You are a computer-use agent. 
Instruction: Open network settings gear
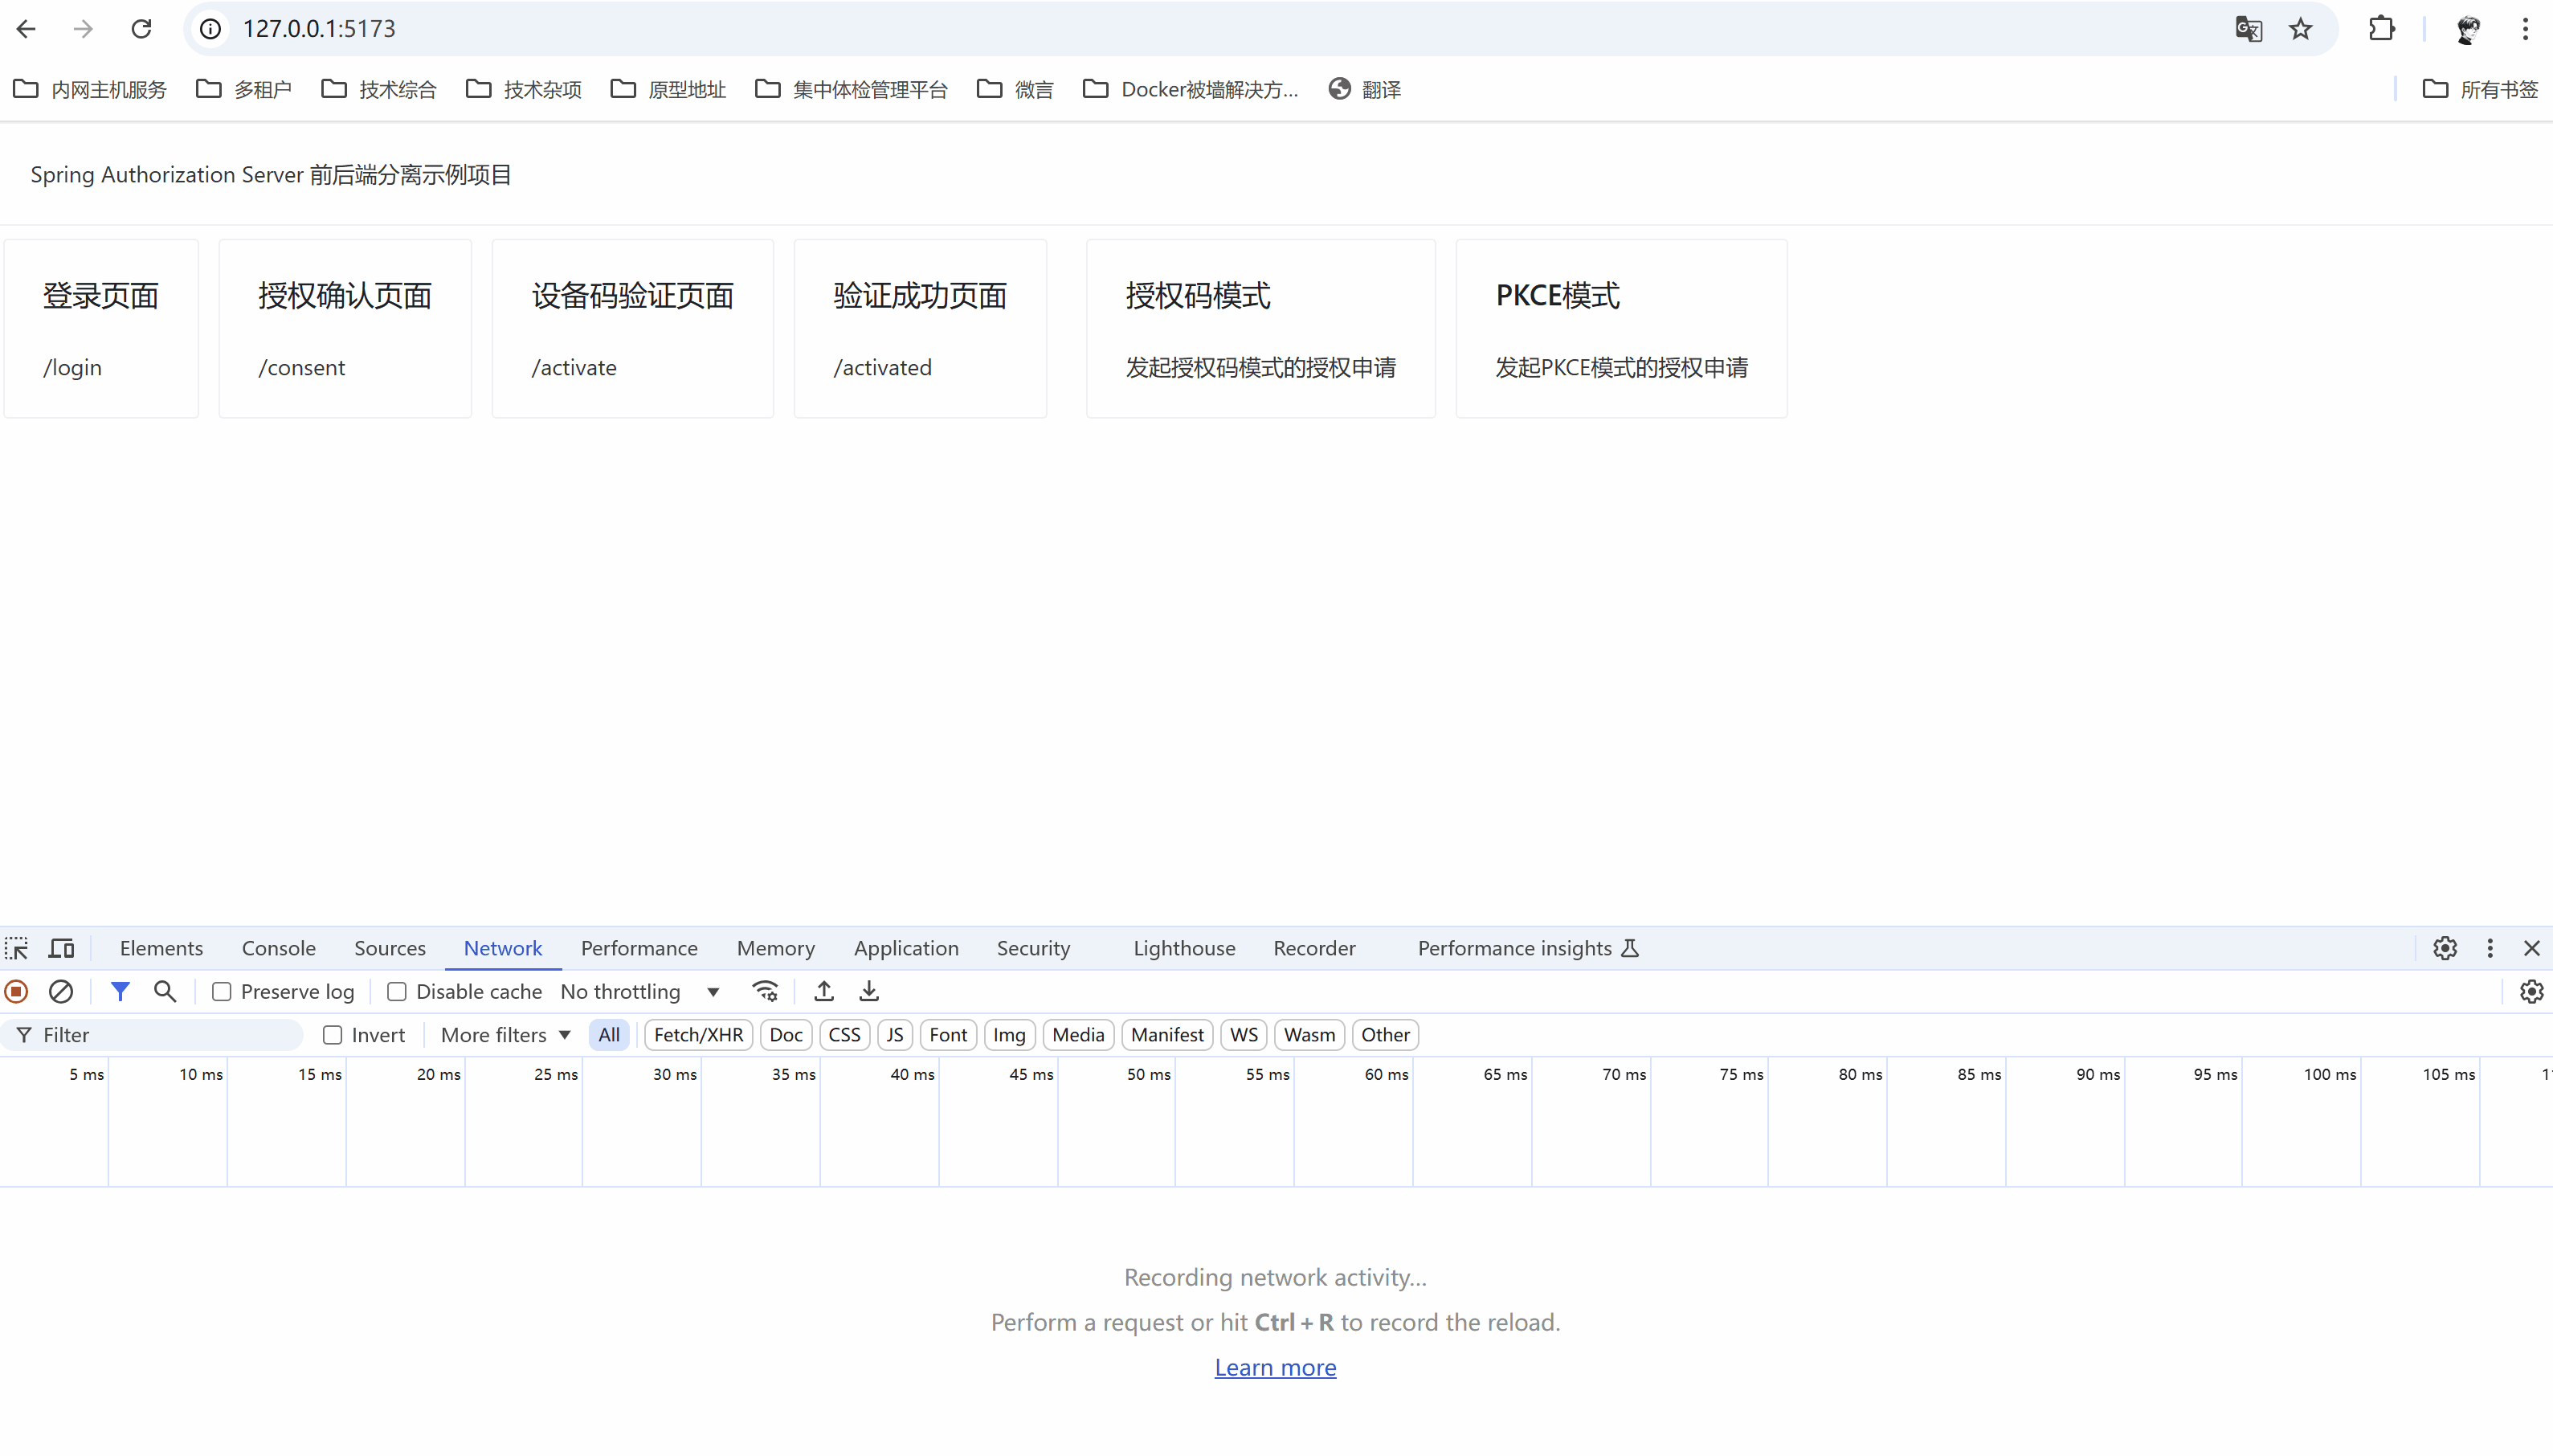point(2531,991)
